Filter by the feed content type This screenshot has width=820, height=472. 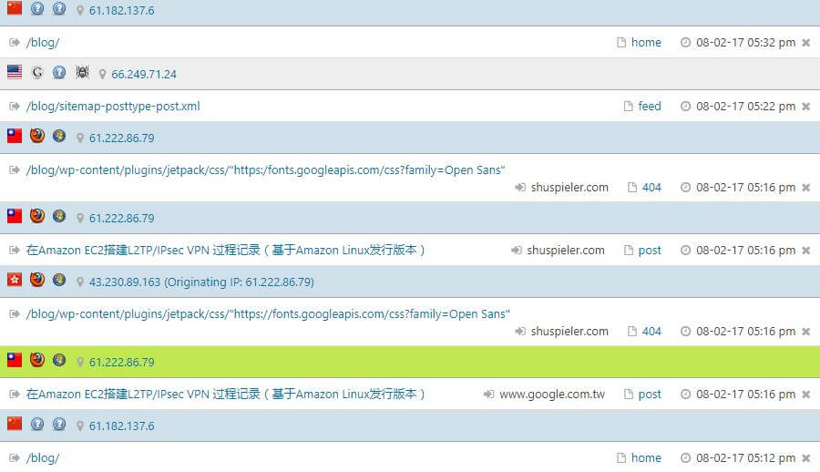click(650, 107)
